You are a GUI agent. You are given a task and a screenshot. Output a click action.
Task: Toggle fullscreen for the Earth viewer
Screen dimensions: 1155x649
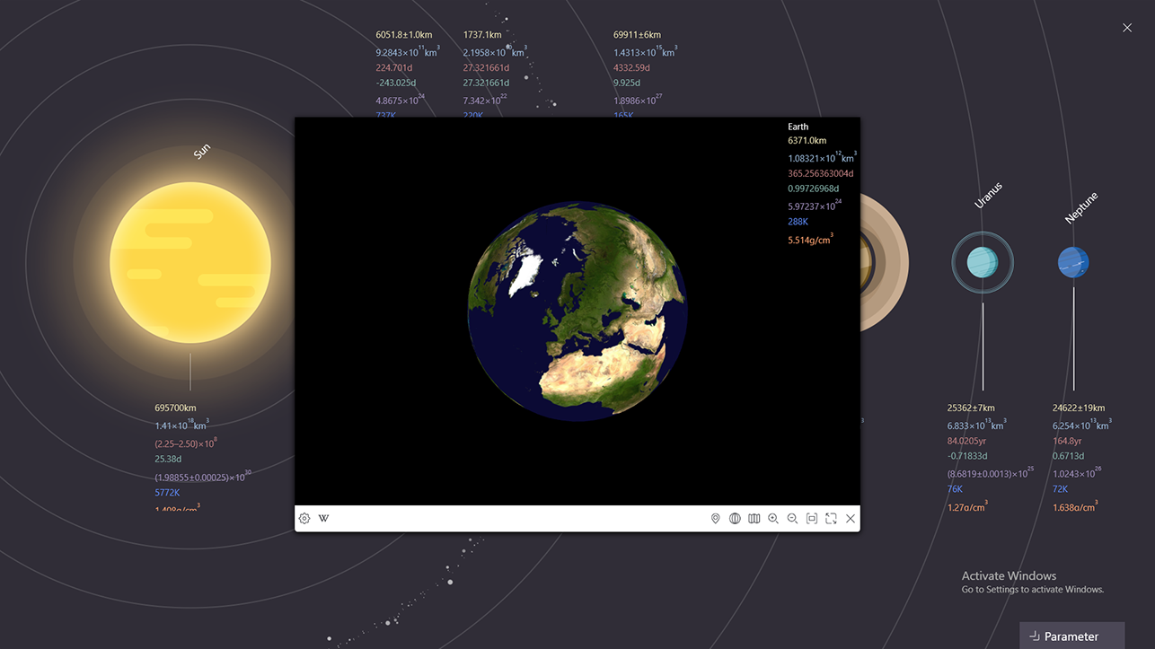(831, 518)
